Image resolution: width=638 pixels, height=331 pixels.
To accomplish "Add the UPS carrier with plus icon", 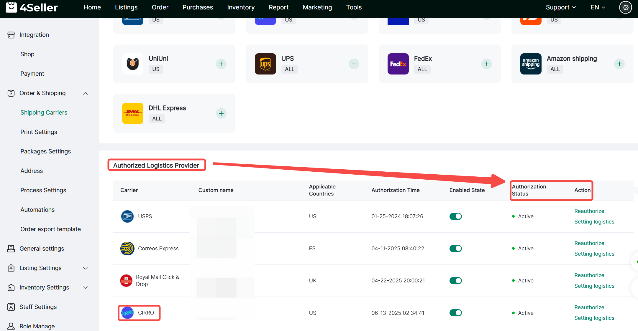I will (354, 64).
